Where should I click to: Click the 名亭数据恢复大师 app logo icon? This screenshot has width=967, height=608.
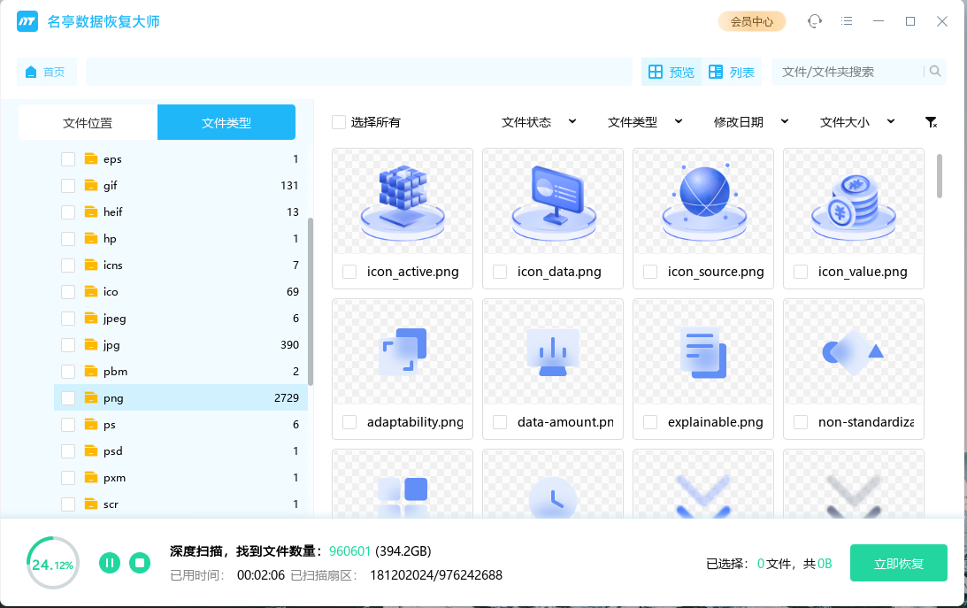[x=27, y=20]
